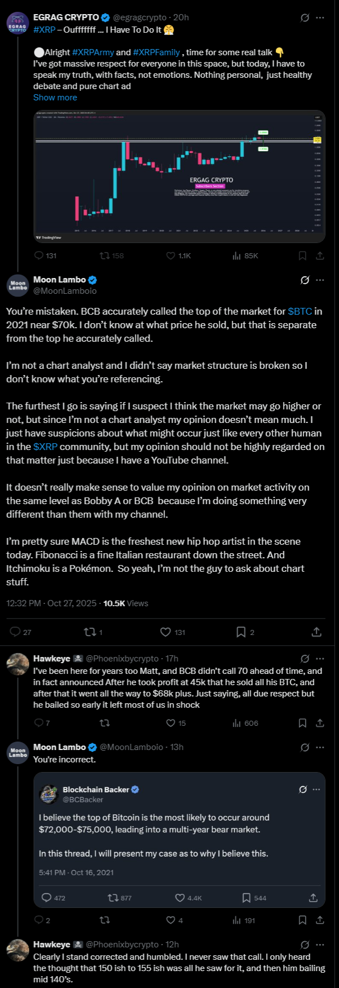Image resolution: width=339 pixels, height=988 pixels.
Task: Share Moon Lambo's main post
Action: (x=316, y=632)
